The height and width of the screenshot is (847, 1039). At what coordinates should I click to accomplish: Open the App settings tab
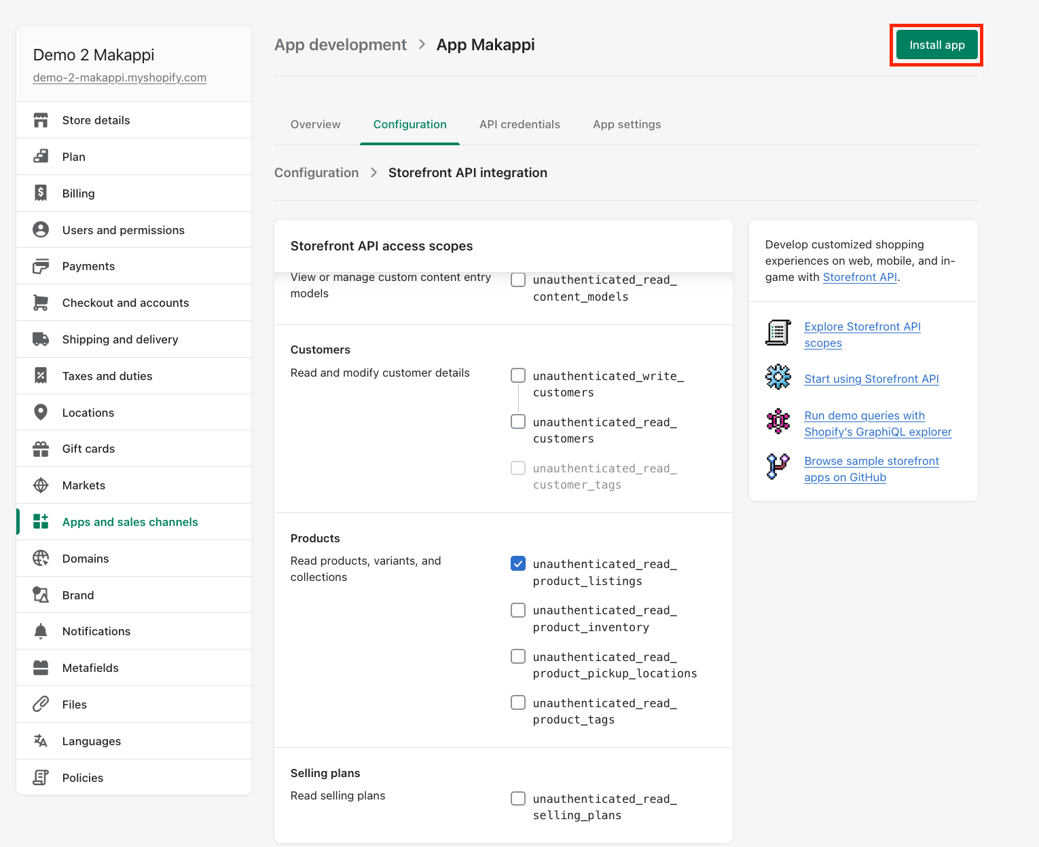click(x=627, y=124)
